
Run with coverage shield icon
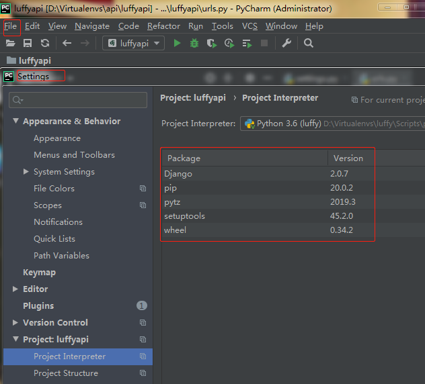pos(212,43)
